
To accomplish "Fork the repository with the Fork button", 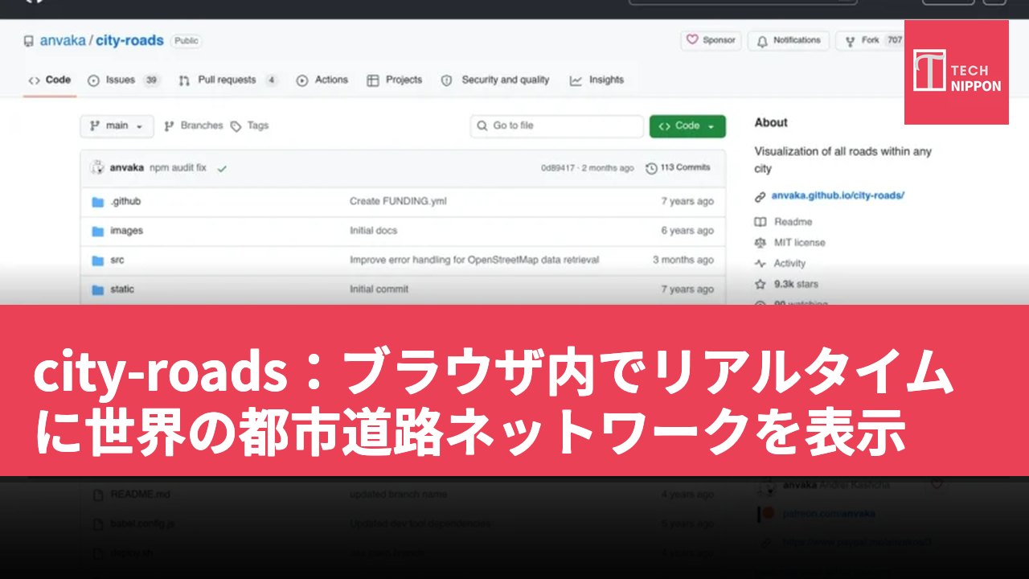I will click(871, 40).
